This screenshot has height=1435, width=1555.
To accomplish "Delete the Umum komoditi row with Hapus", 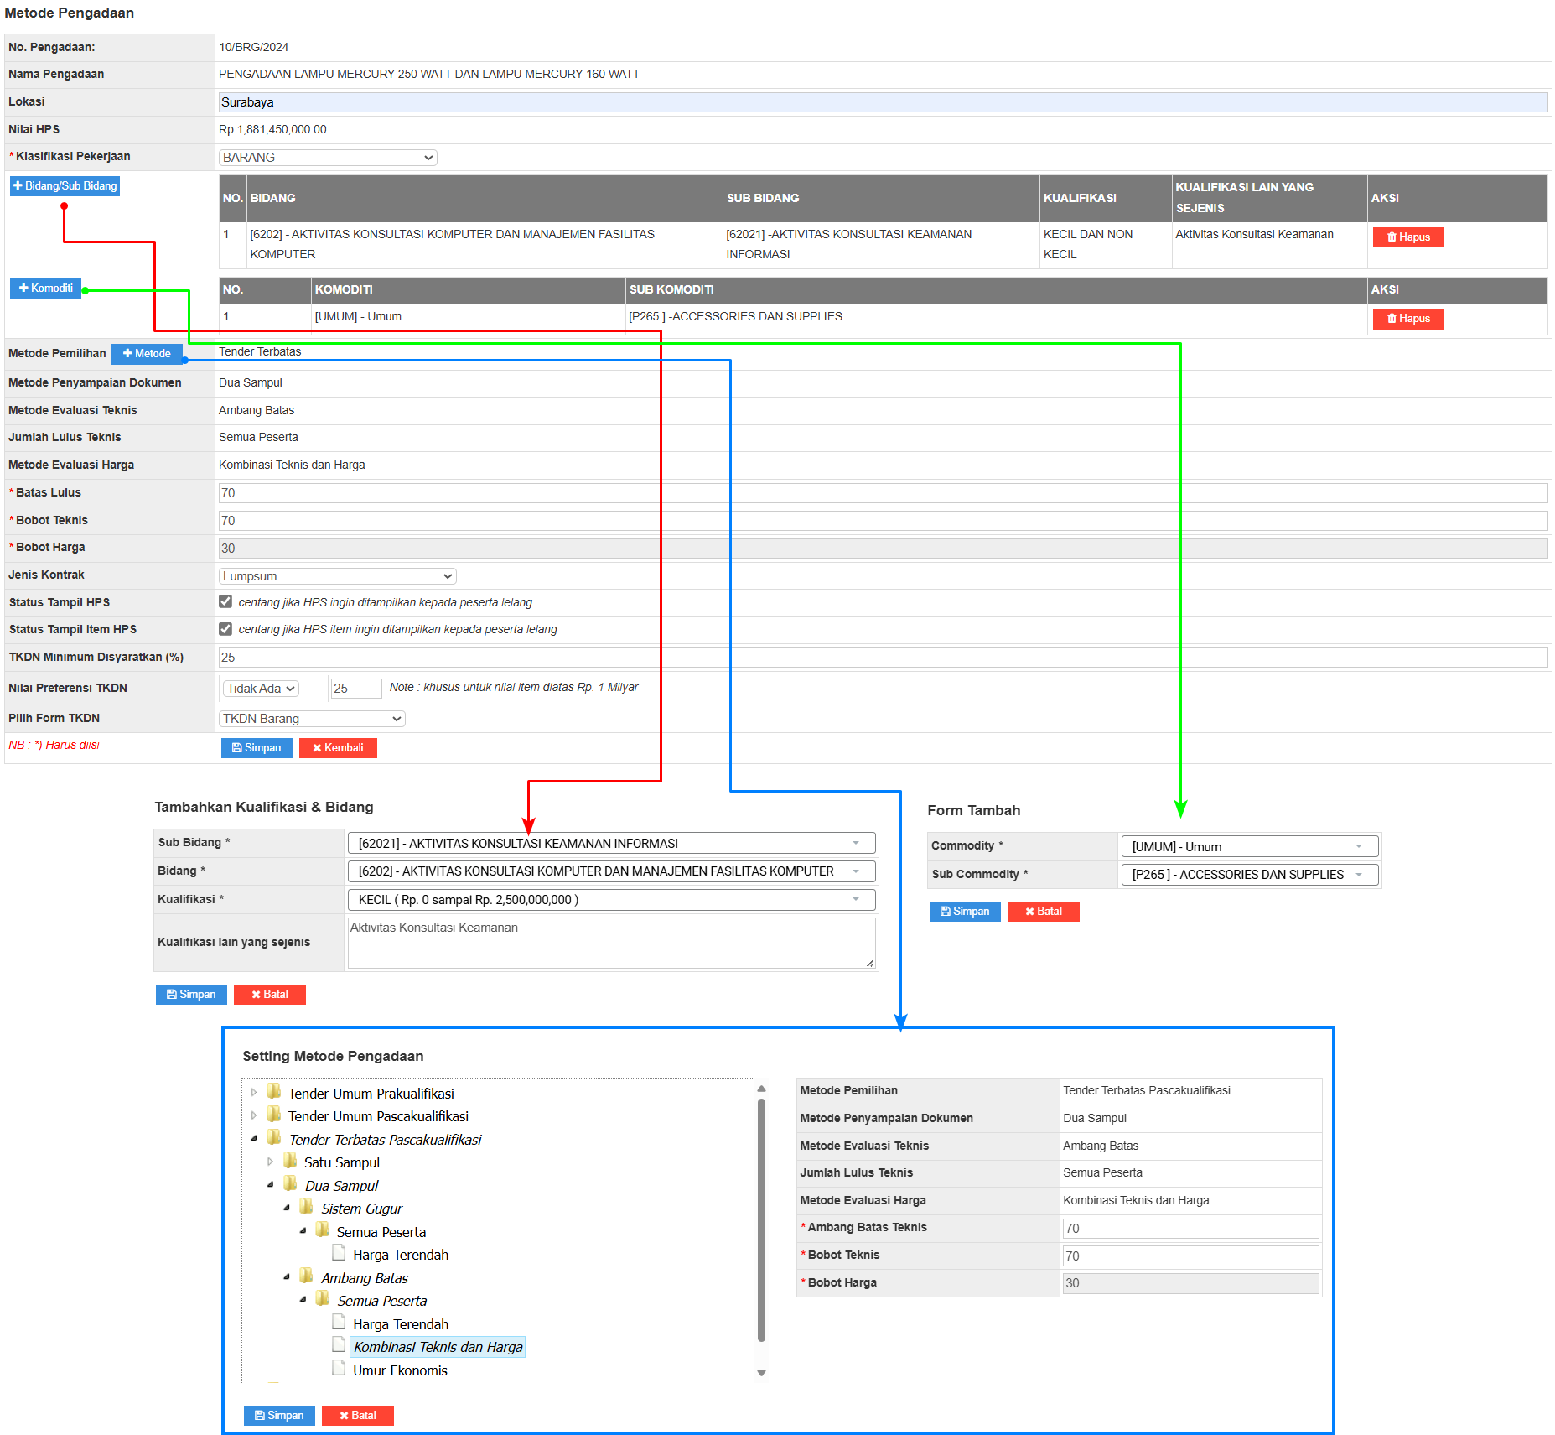I will [x=1407, y=319].
